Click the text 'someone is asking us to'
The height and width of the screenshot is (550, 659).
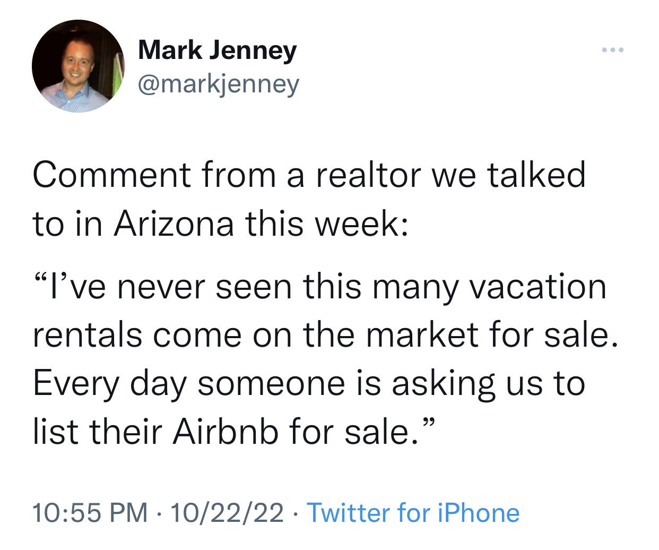[x=392, y=385]
